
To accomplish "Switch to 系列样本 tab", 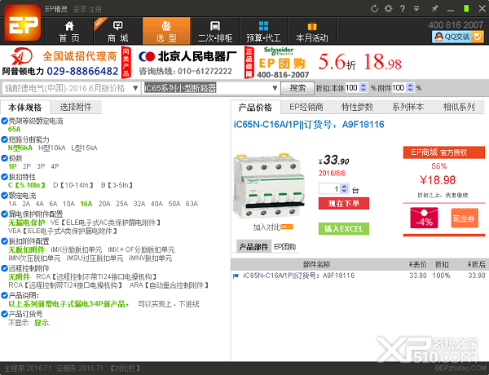I will click(x=408, y=108).
